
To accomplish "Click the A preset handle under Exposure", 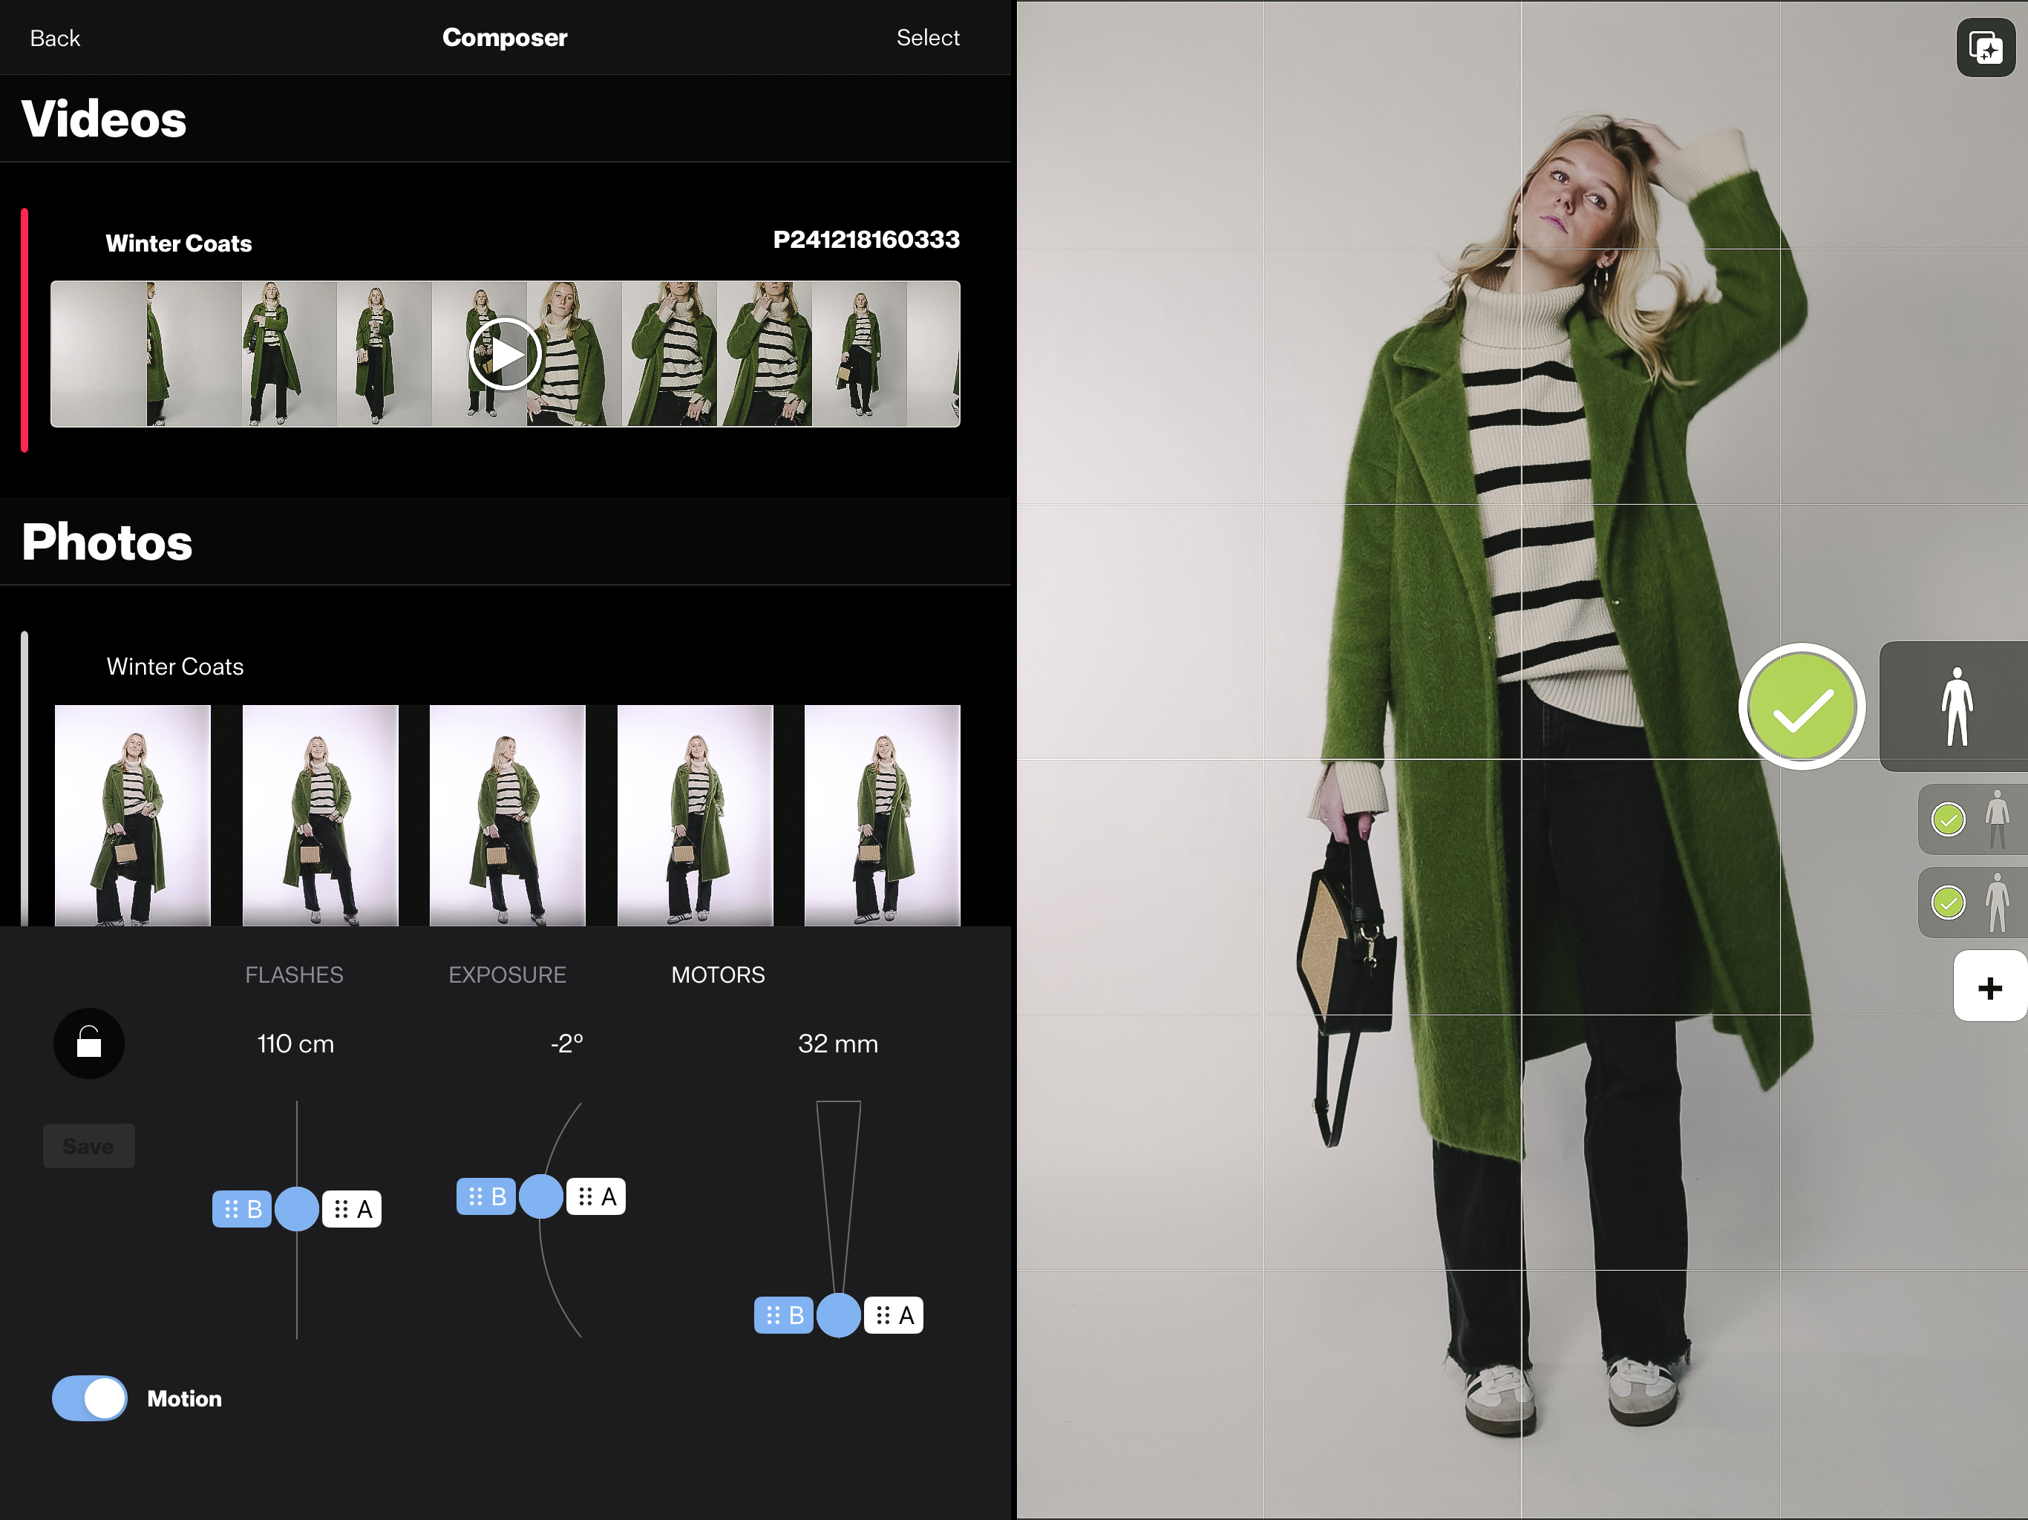I will pos(596,1196).
